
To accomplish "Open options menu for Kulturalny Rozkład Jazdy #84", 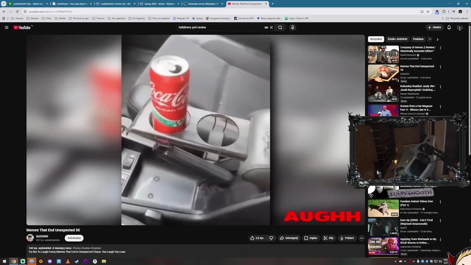I will (440, 87).
